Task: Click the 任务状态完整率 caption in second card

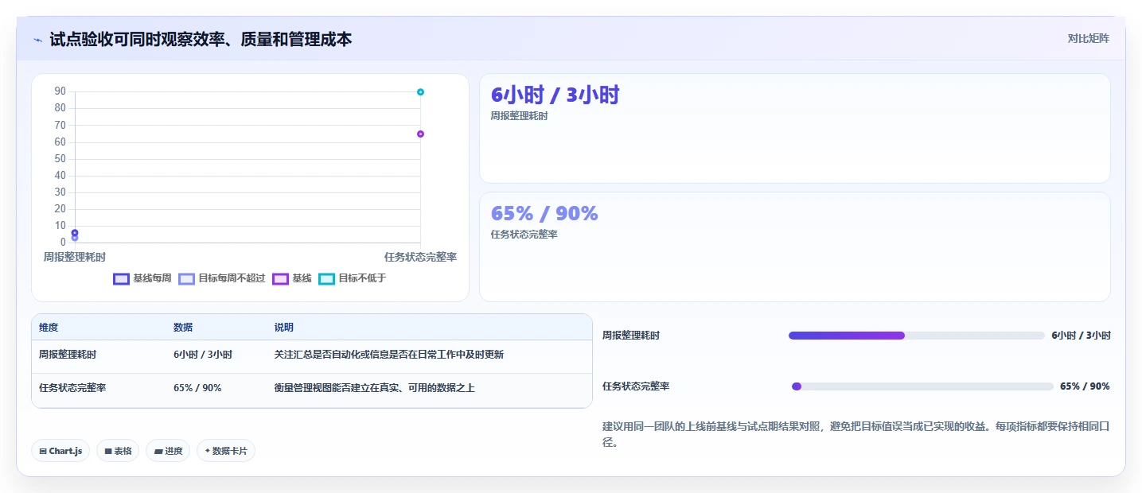Action: pos(524,235)
